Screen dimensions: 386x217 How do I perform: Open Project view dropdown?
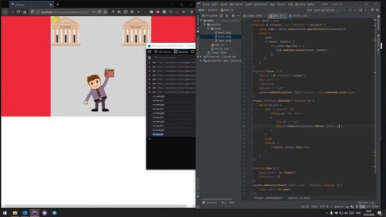click(210, 16)
